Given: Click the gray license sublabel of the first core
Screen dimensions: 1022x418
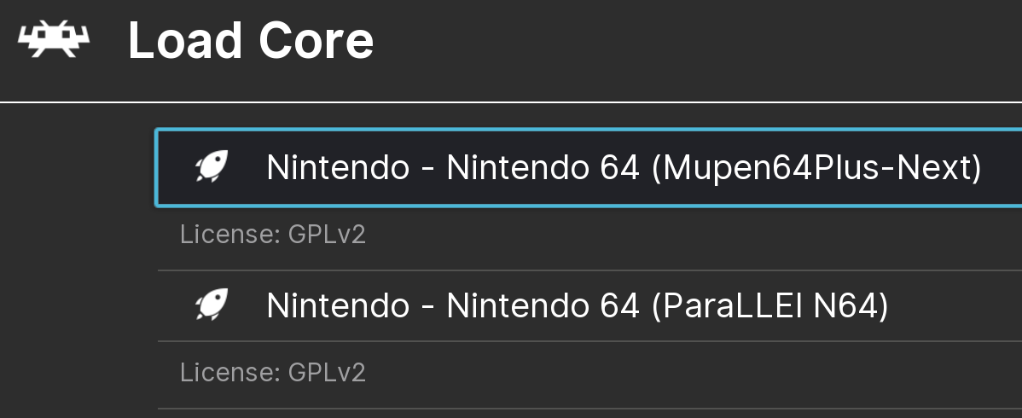Looking at the screenshot, I should click(x=273, y=235).
